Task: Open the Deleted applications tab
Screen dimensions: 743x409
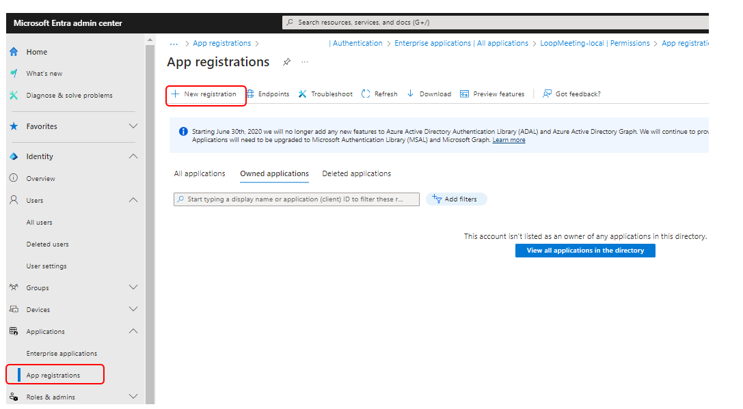Action: click(x=356, y=173)
